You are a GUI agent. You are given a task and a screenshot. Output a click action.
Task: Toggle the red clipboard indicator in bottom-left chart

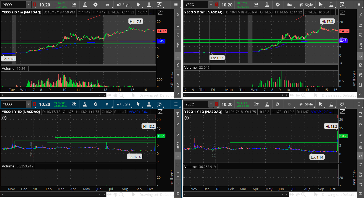[34, 104]
